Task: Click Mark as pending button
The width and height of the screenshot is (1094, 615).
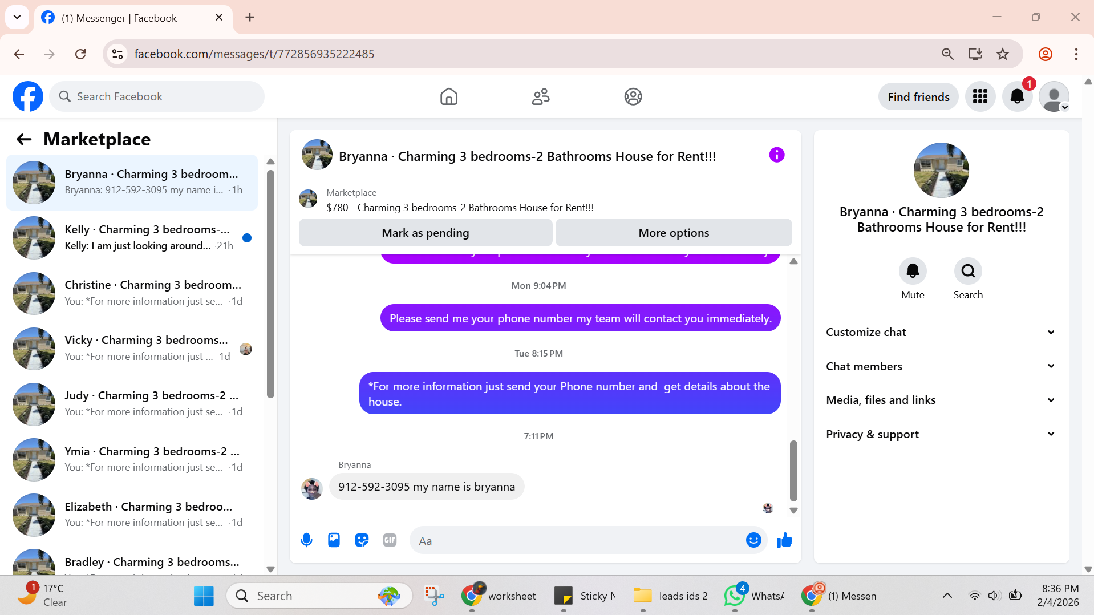Action: pos(426,233)
